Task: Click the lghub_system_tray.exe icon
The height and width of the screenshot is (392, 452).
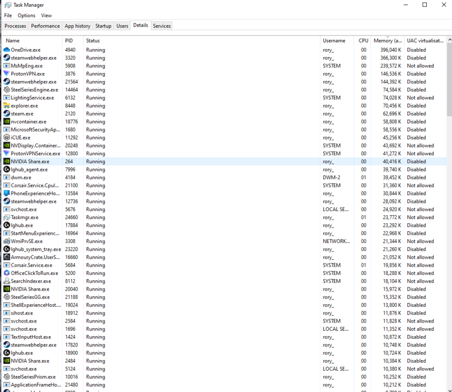Action: tap(7, 249)
